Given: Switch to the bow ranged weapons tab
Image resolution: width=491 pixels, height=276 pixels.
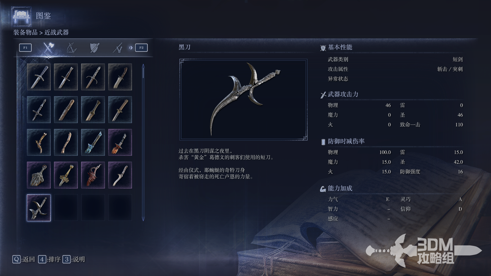Looking at the screenshot, I should 71,48.
